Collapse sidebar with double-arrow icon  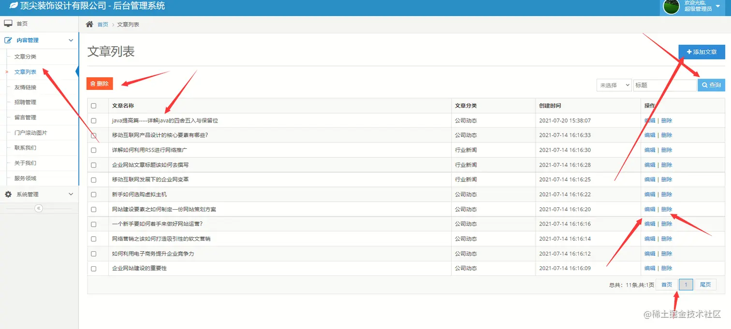point(39,208)
